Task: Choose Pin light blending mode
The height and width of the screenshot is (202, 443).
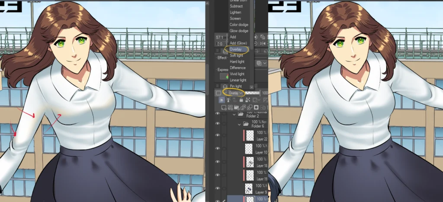Action: [236, 86]
